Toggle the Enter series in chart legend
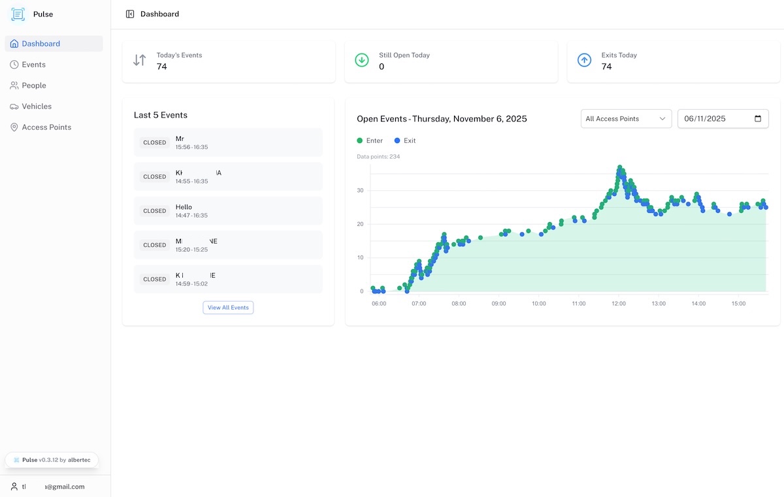The height and width of the screenshot is (497, 784). (x=370, y=140)
